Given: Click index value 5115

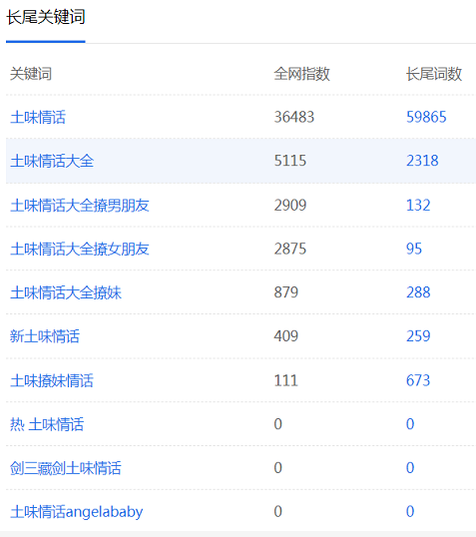Looking at the screenshot, I should (x=290, y=161).
